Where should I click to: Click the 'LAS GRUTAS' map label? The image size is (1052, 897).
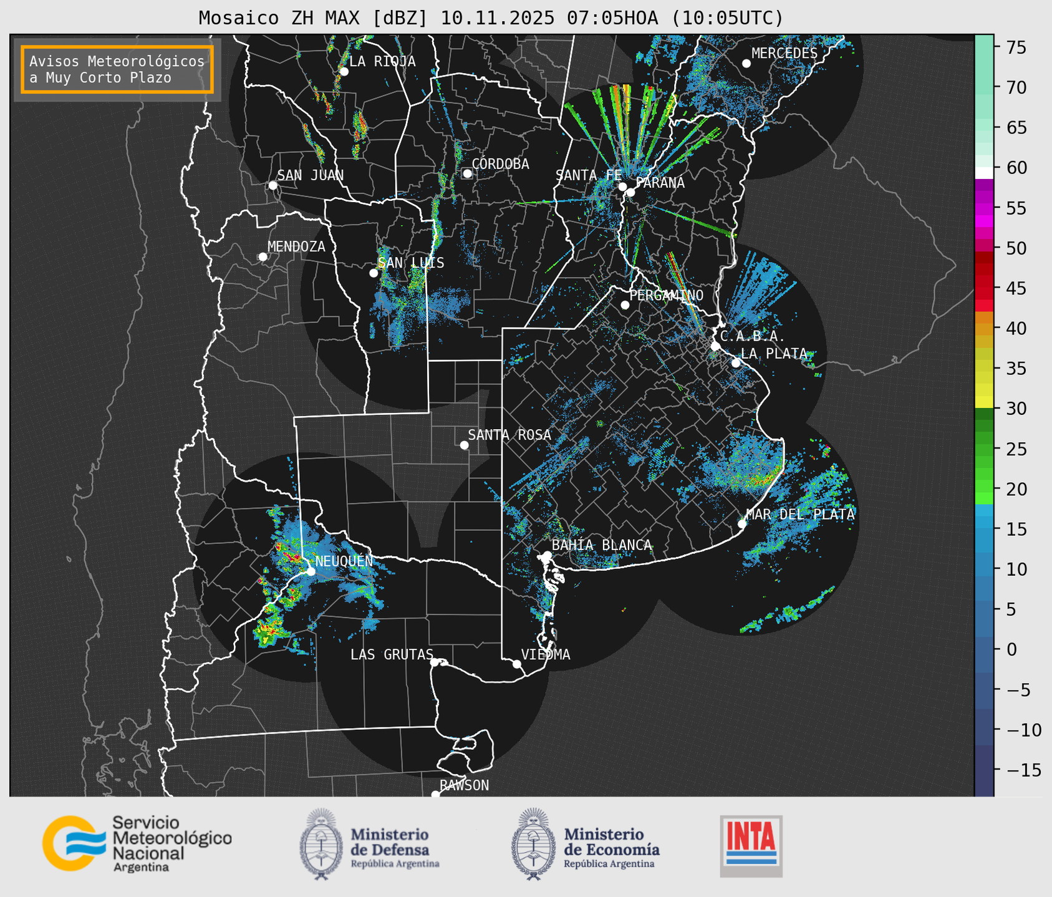[392, 654]
